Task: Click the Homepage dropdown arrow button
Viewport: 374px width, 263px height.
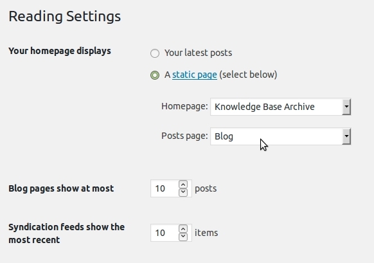Action: coord(346,107)
